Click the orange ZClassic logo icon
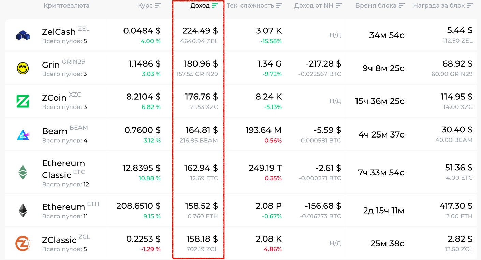 23,243
